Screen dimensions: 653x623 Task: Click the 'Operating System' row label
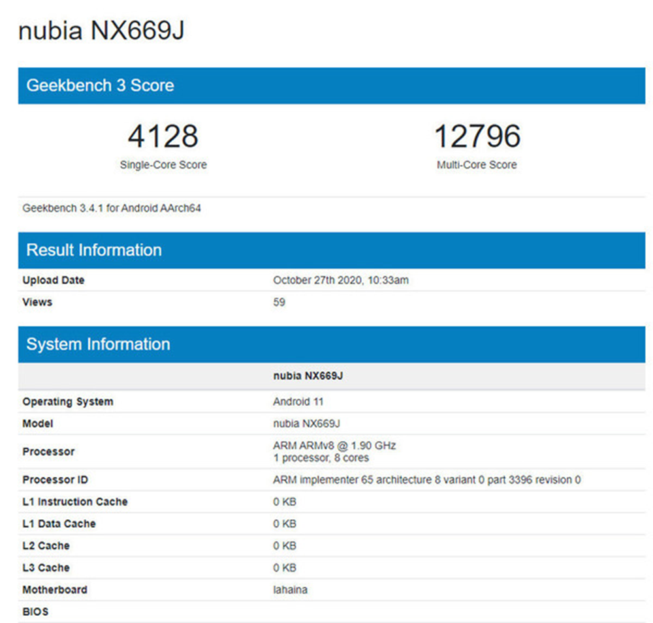68,402
